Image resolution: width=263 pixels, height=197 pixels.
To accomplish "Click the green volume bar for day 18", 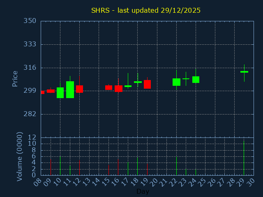I will [137, 166].
